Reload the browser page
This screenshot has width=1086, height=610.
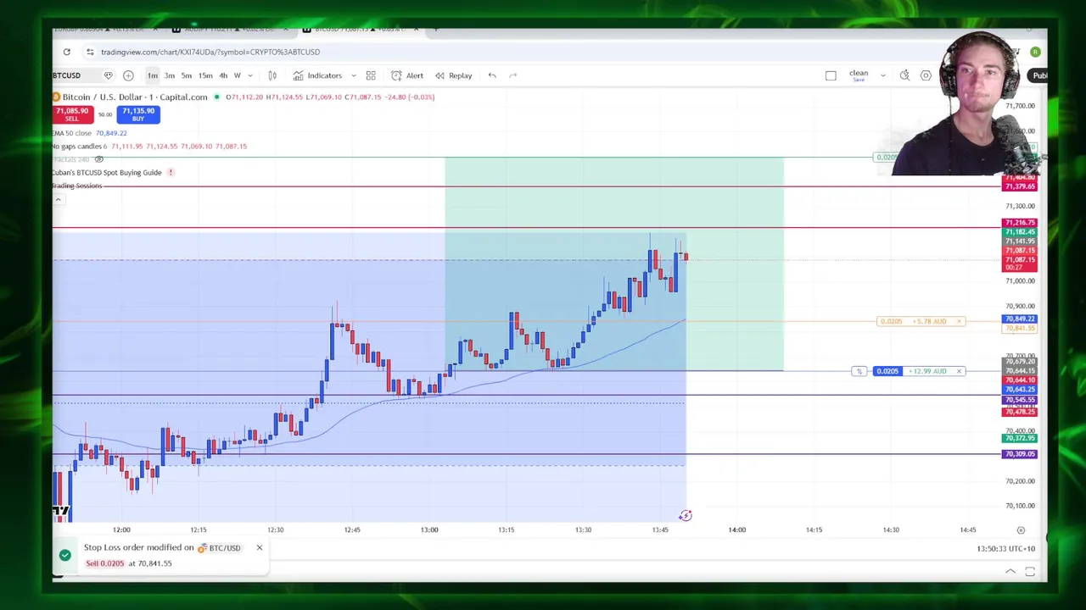[x=66, y=52]
